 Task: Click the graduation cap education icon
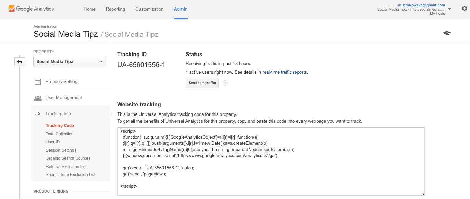coord(447,33)
